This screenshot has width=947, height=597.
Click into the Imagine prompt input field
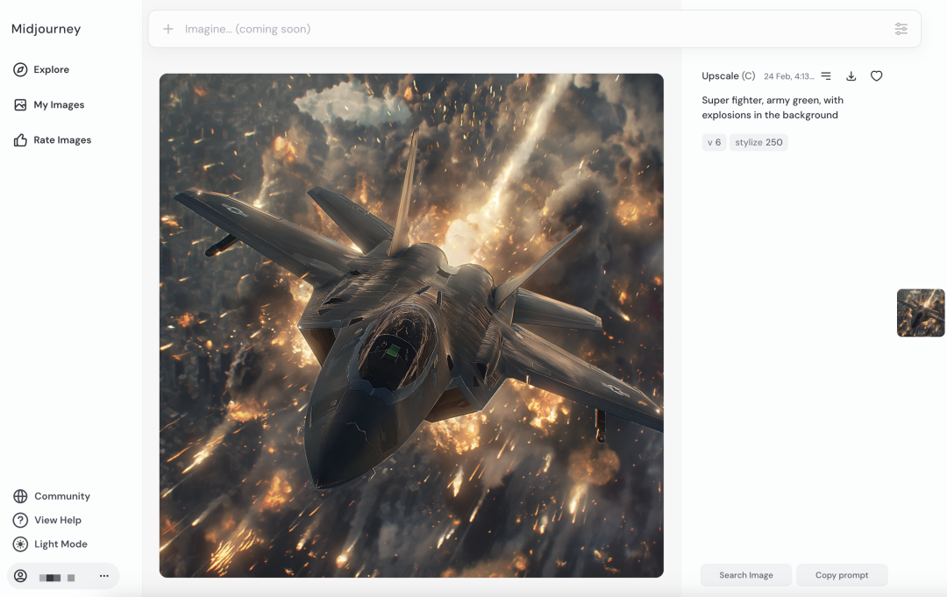click(526, 29)
